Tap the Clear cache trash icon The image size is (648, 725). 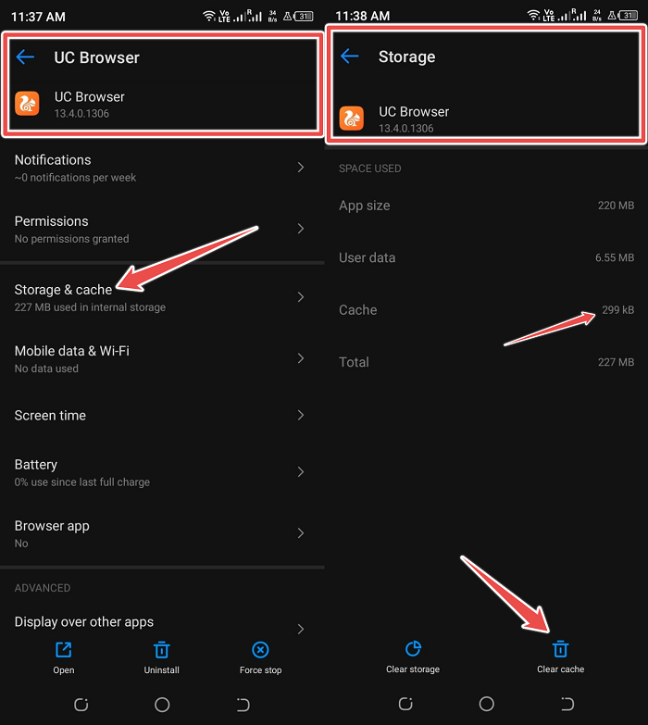click(560, 649)
